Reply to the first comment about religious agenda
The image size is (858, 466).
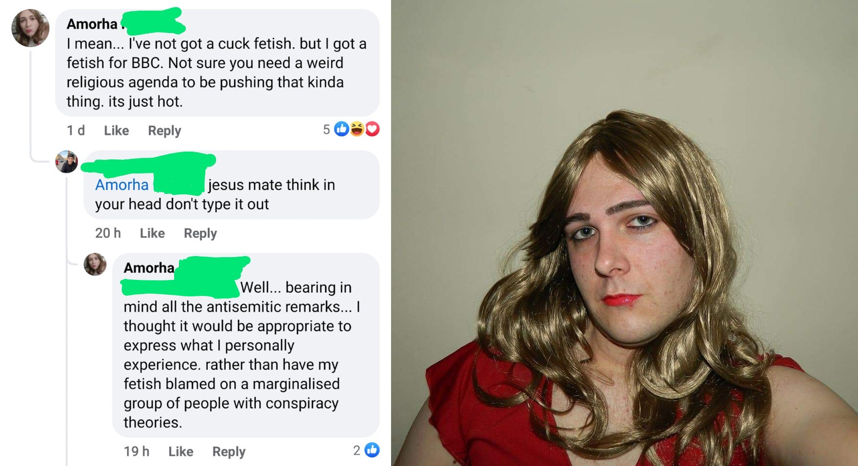pos(164,131)
